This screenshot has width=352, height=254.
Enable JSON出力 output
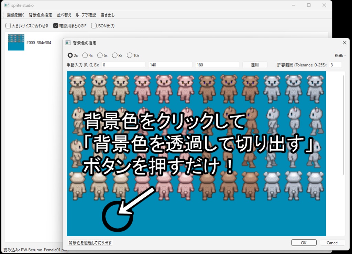coord(93,25)
